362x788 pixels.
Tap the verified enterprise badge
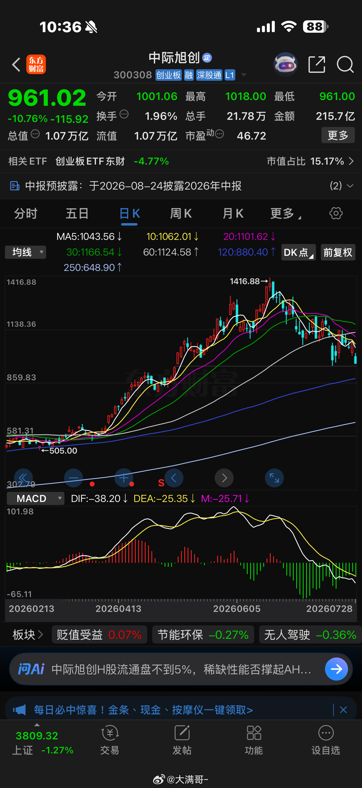click(207, 57)
